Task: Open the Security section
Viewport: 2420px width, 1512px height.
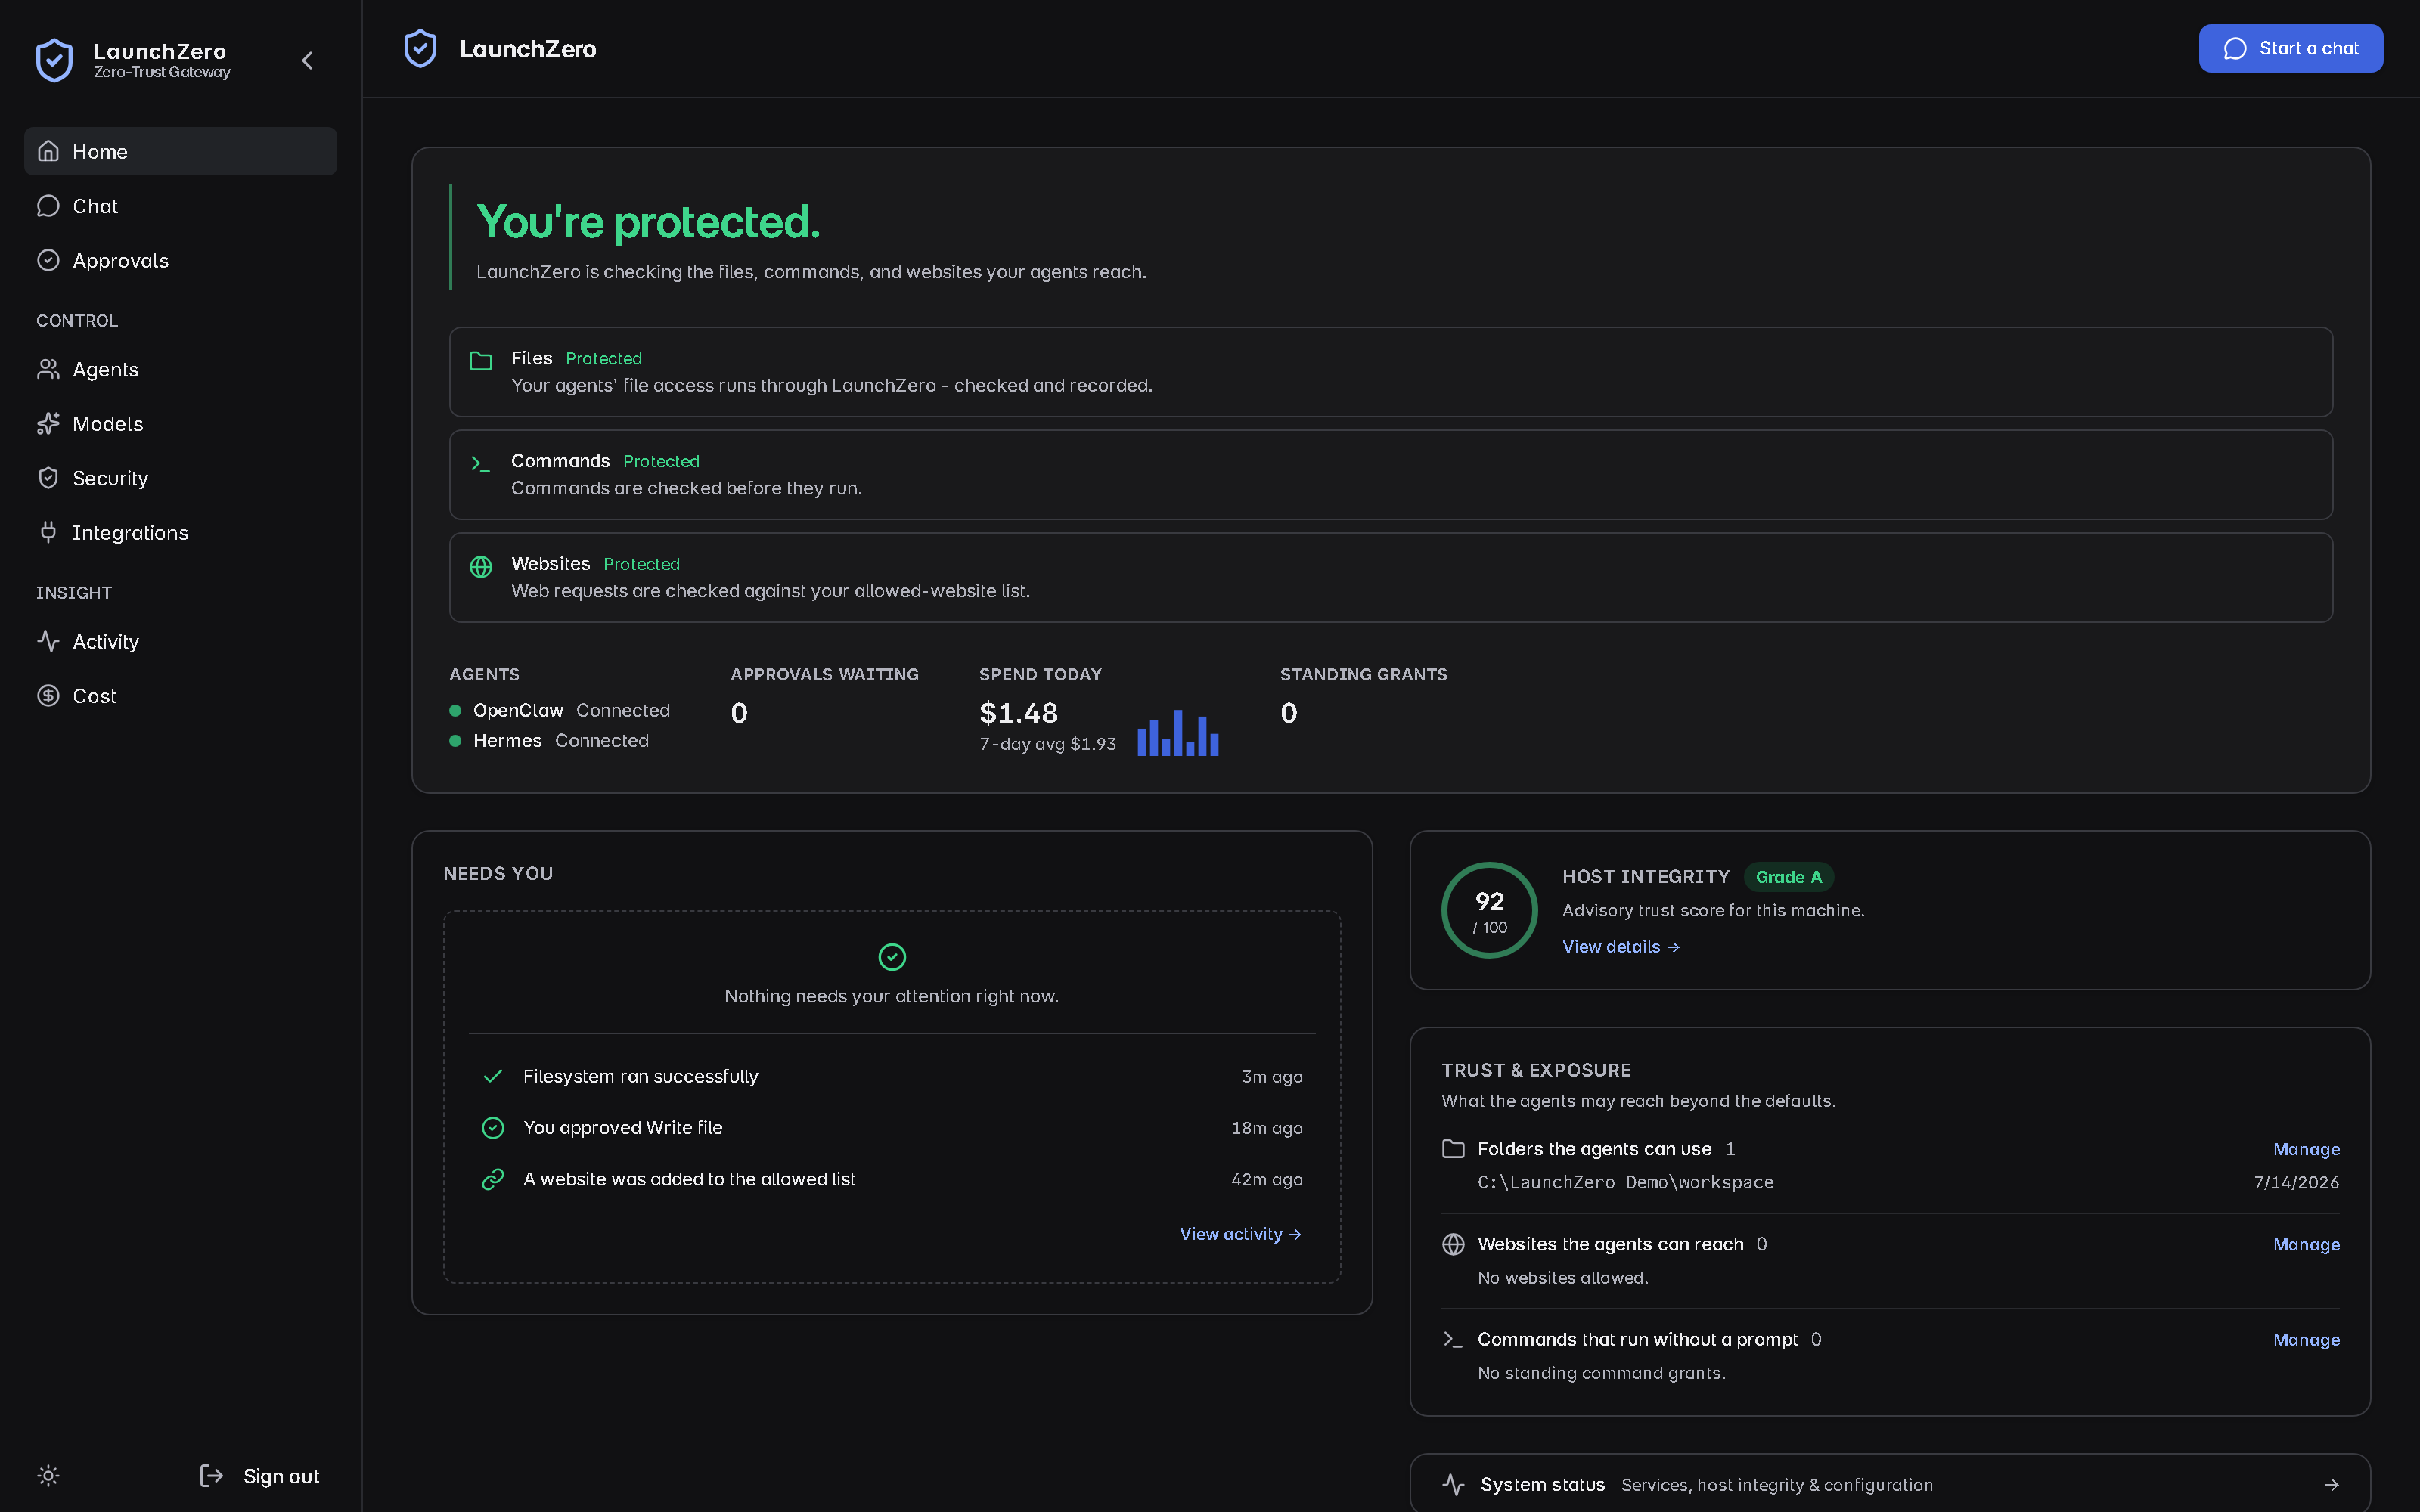Action: 180,478
